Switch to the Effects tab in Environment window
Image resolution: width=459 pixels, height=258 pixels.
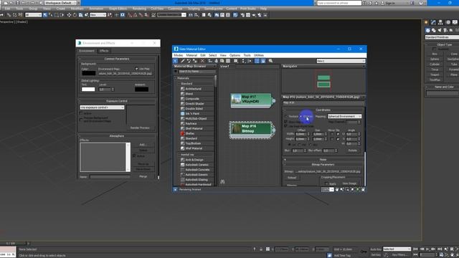104,51
